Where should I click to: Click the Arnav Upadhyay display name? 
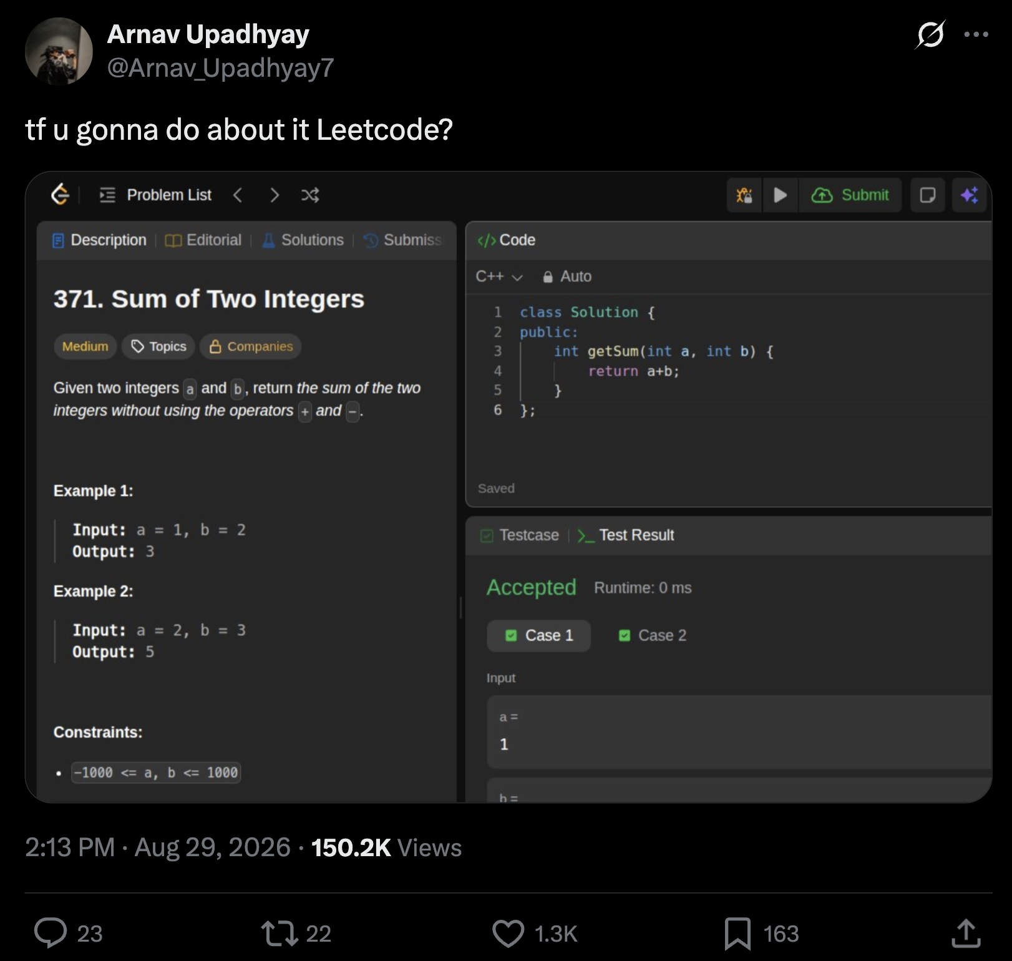tap(208, 34)
